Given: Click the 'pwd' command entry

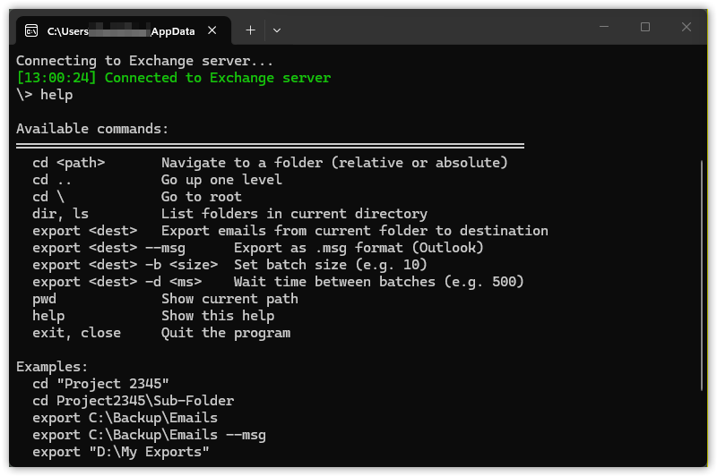Looking at the screenshot, I should [x=44, y=299].
